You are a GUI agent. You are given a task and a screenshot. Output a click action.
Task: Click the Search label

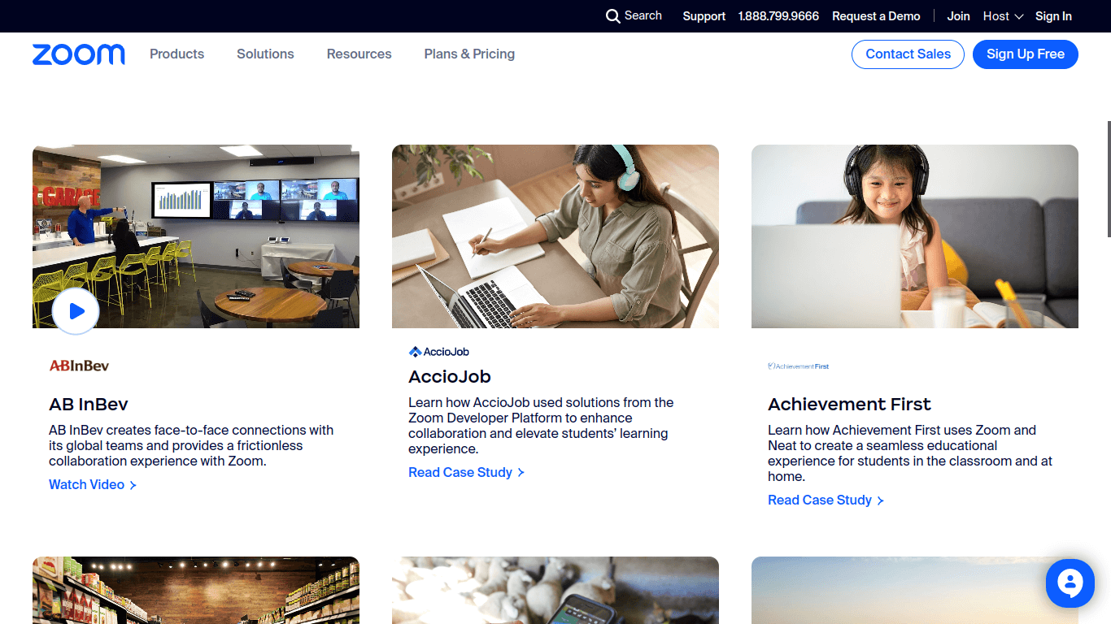643,16
